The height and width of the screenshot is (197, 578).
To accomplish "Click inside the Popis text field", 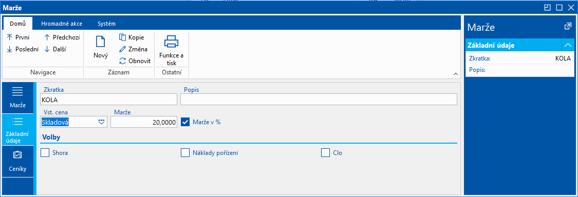I will (319, 100).
